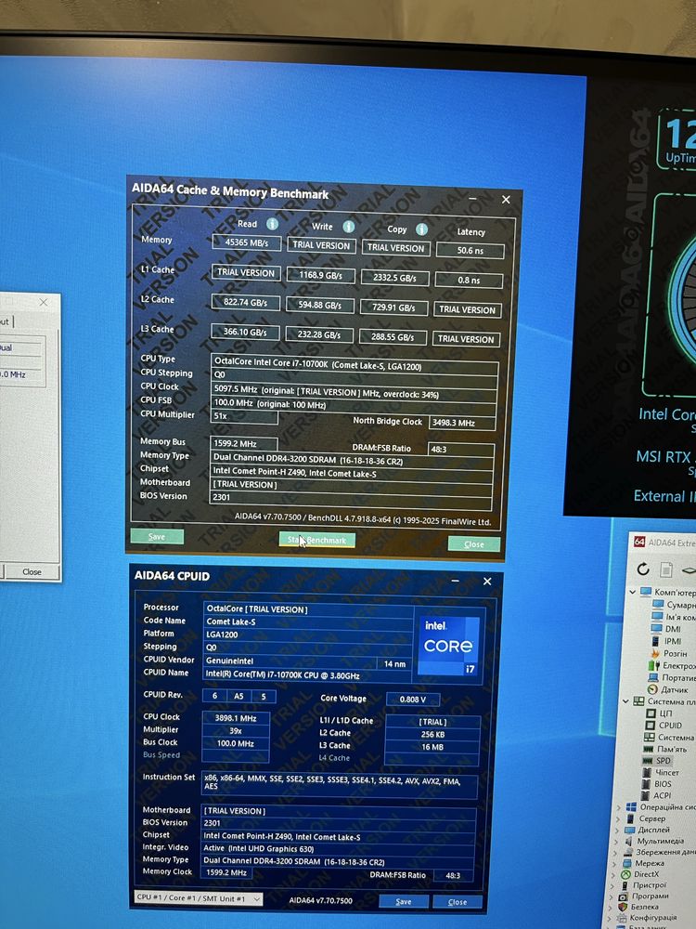Click Close in AIDA64 CPUID window

point(457,902)
